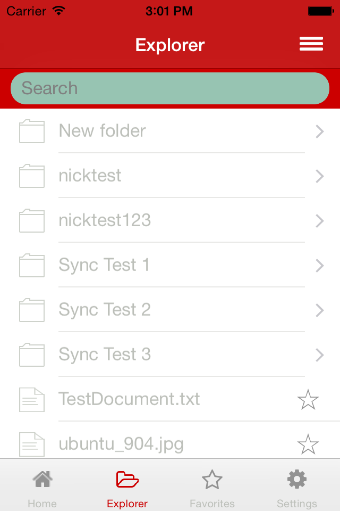This screenshot has width=340, height=511.
Task: Select the Home tab house icon
Action: pyautogui.click(x=42, y=479)
